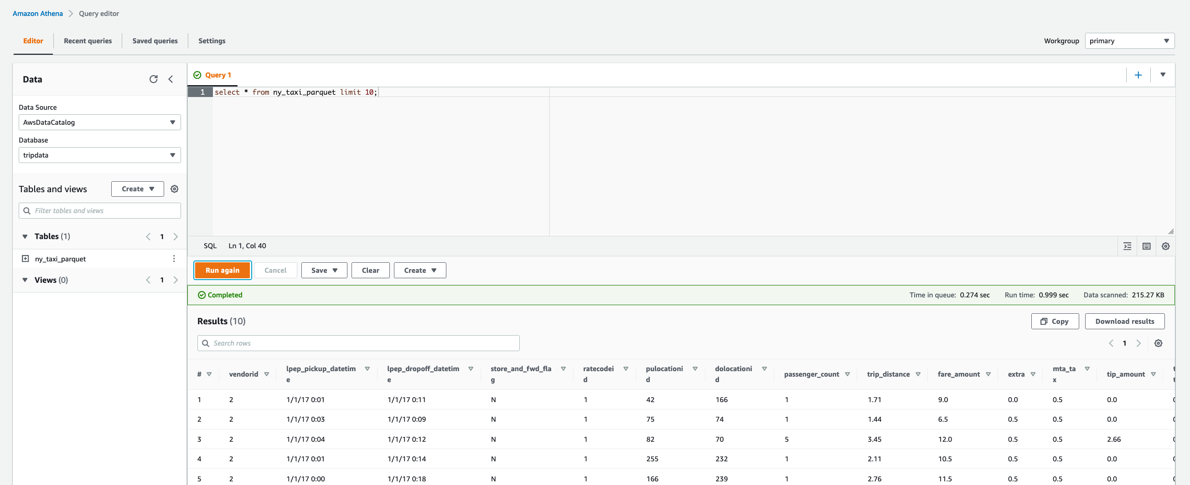Refresh the Data panel
The width and height of the screenshot is (1190, 485).
pos(153,79)
